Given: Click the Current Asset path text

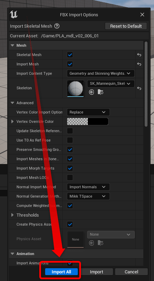Looking at the screenshot, I should tap(70, 36).
